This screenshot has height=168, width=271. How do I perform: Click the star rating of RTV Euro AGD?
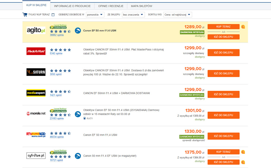click(x=60, y=133)
